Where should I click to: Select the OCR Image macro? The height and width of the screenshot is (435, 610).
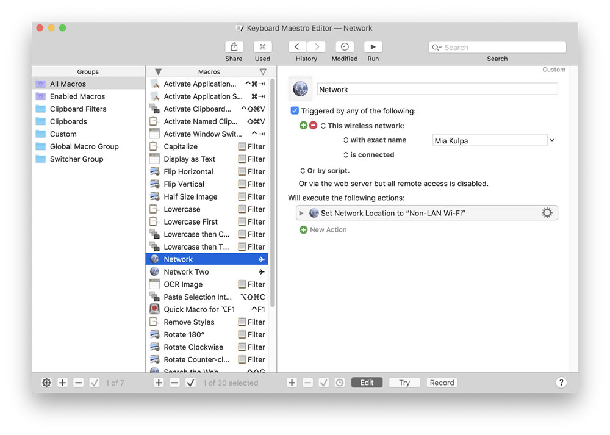tap(207, 284)
